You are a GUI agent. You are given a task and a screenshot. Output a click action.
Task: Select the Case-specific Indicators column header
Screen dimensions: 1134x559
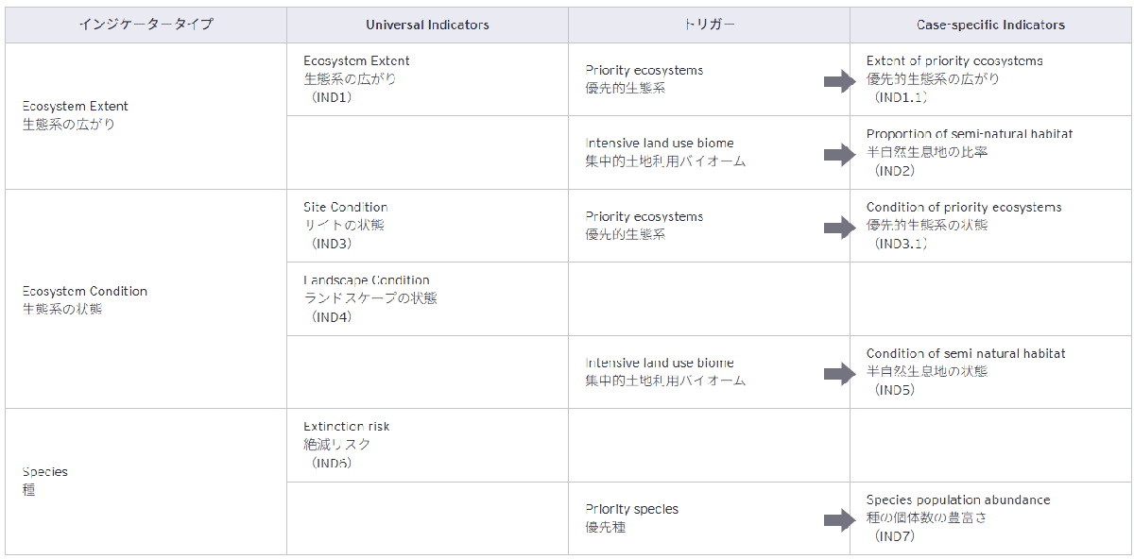(990, 25)
